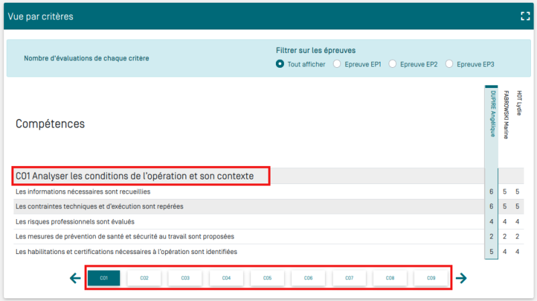Click the 'C01 Analyser les conditions' competence heading
The width and height of the screenshot is (537, 301).
[x=135, y=177]
